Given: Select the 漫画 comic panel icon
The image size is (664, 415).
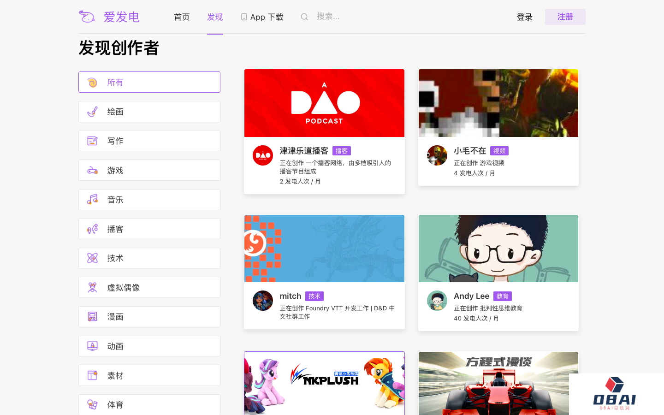Looking at the screenshot, I should 92,317.
